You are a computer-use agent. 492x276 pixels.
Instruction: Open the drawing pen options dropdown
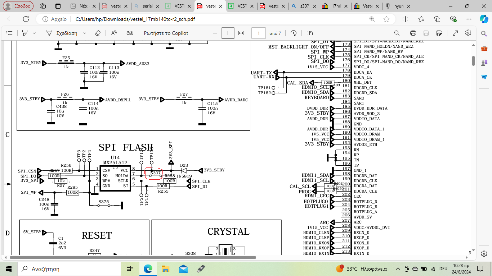coord(85,33)
